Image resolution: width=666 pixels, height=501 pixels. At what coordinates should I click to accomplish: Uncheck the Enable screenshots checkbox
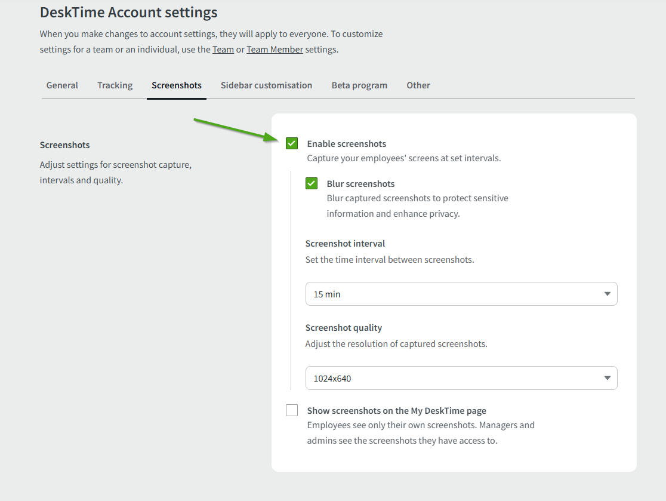tap(292, 143)
